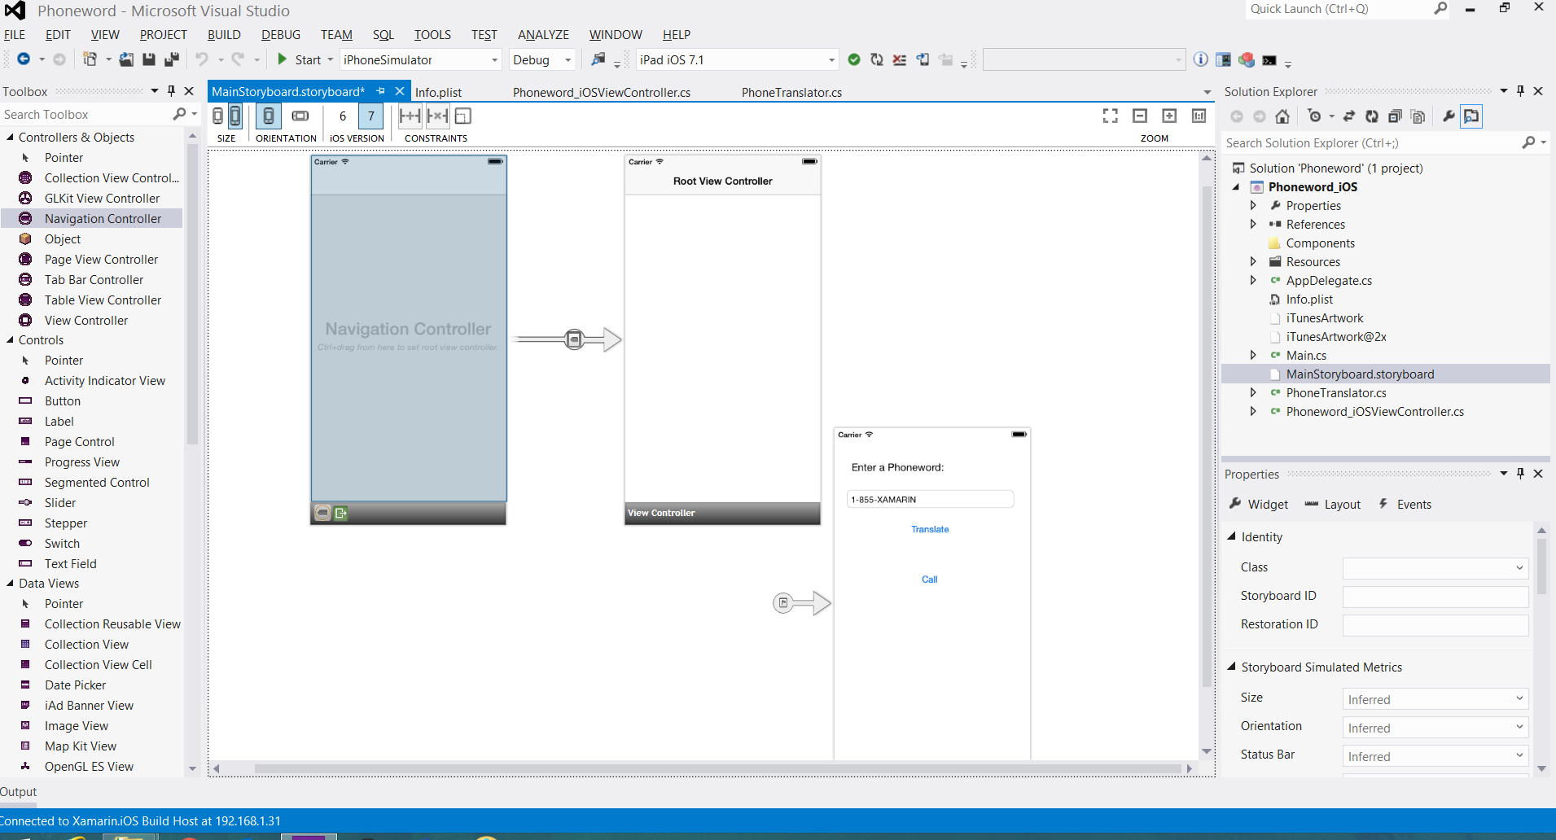
Task: Click the add constraints icon
Action: 410,116
